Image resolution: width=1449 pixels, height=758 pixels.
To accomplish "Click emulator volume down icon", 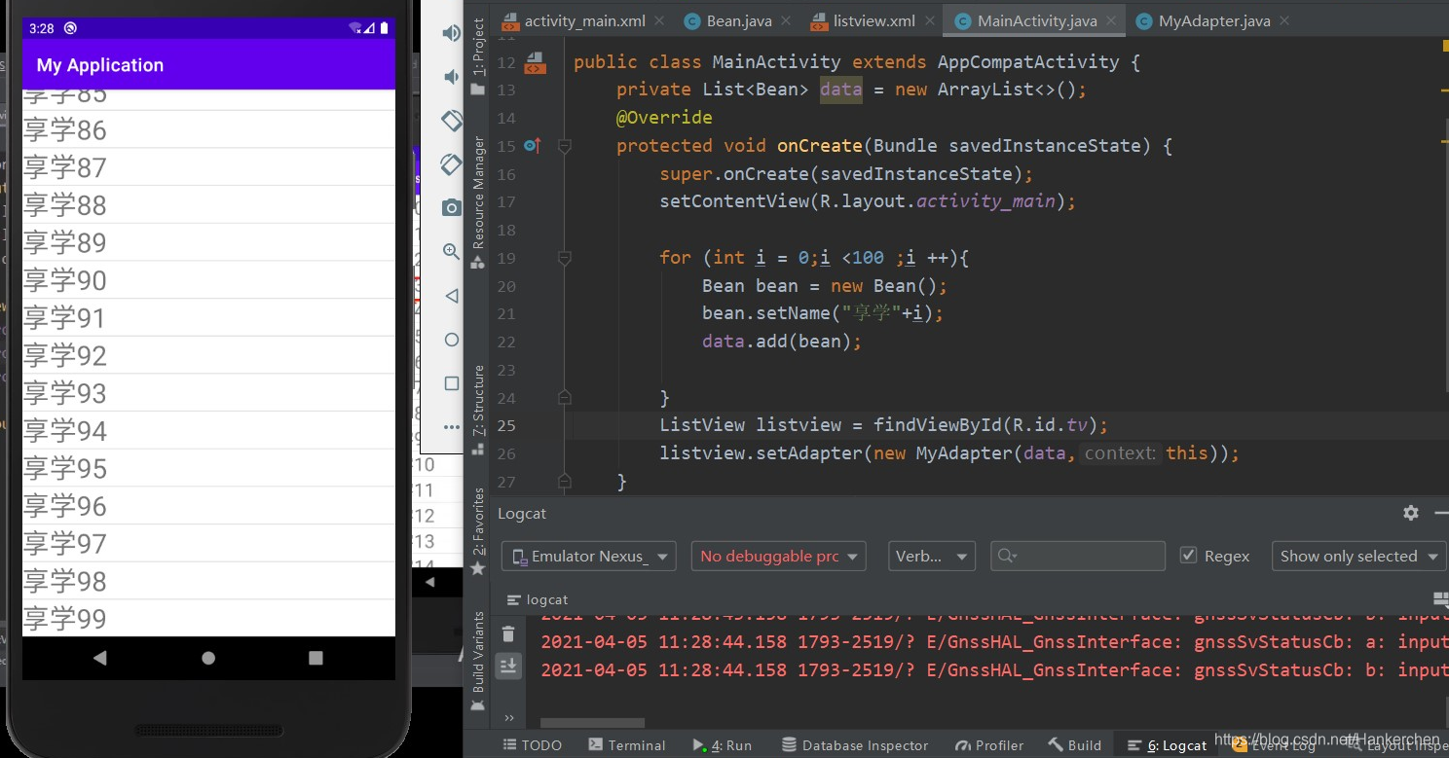I will [451, 77].
